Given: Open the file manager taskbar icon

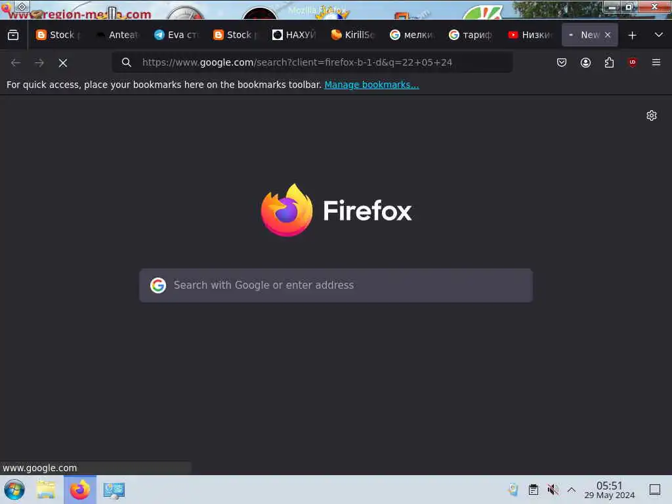Looking at the screenshot, I should 46,490.
